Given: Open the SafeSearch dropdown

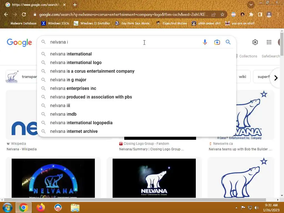Looking at the screenshot, I should coord(271,56).
